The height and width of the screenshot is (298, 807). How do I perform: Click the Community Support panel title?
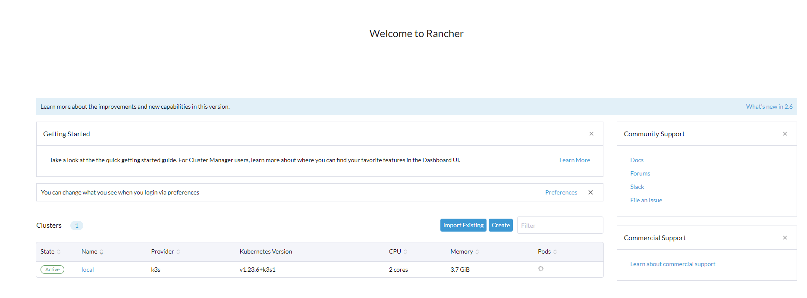pyautogui.click(x=654, y=134)
